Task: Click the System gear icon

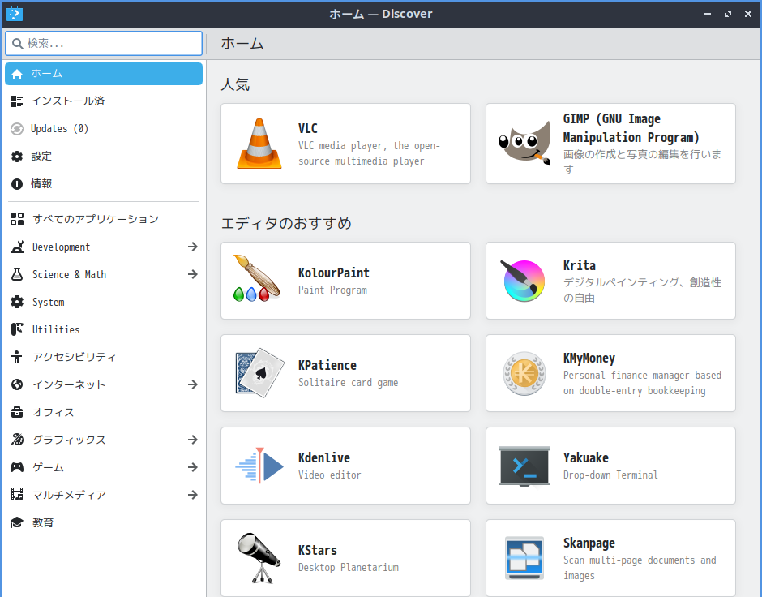Action: (17, 302)
